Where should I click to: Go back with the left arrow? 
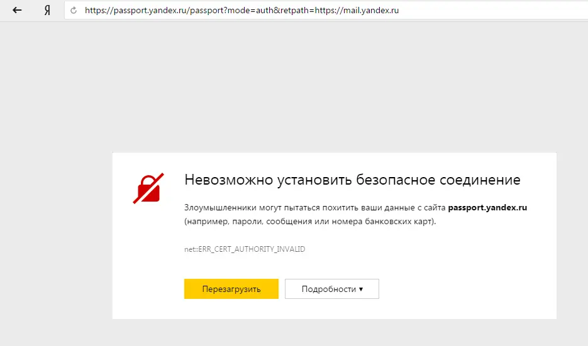pyautogui.click(x=17, y=10)
